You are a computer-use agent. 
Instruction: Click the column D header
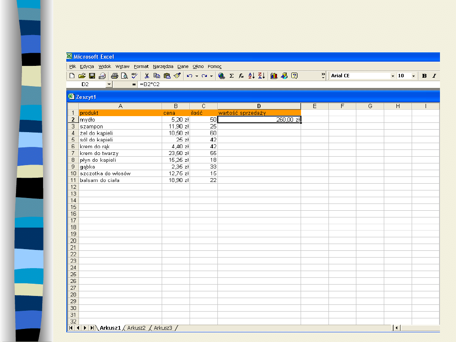pos(259,106)
